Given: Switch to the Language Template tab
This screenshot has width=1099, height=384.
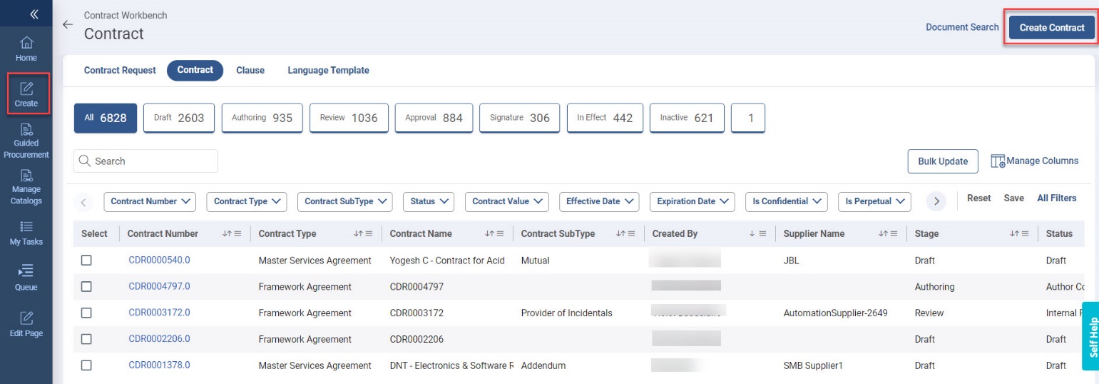Looking at the screenshot, I should tap(328, 70).
